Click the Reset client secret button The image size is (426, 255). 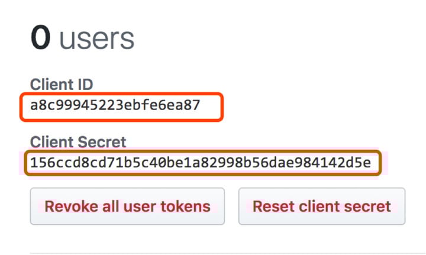click(322, 206)
